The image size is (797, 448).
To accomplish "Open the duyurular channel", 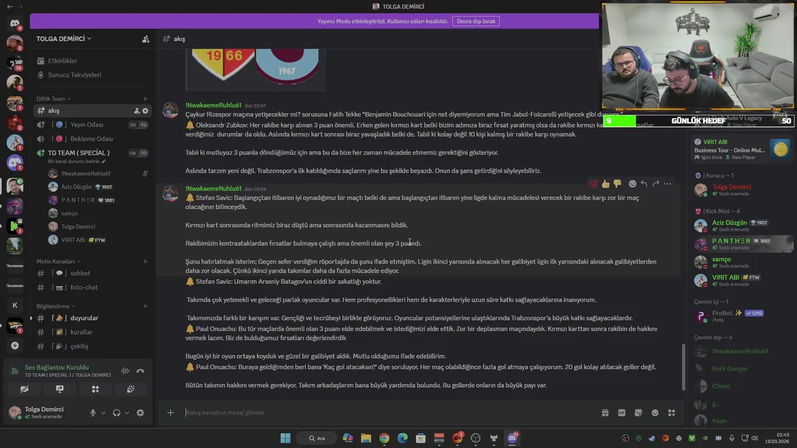I will pos(92,318).
